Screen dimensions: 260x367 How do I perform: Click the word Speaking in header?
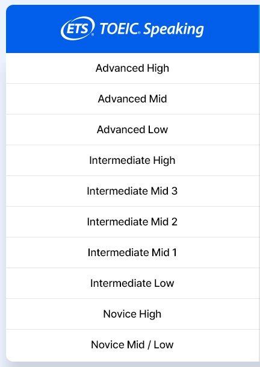tap(173, 30)
